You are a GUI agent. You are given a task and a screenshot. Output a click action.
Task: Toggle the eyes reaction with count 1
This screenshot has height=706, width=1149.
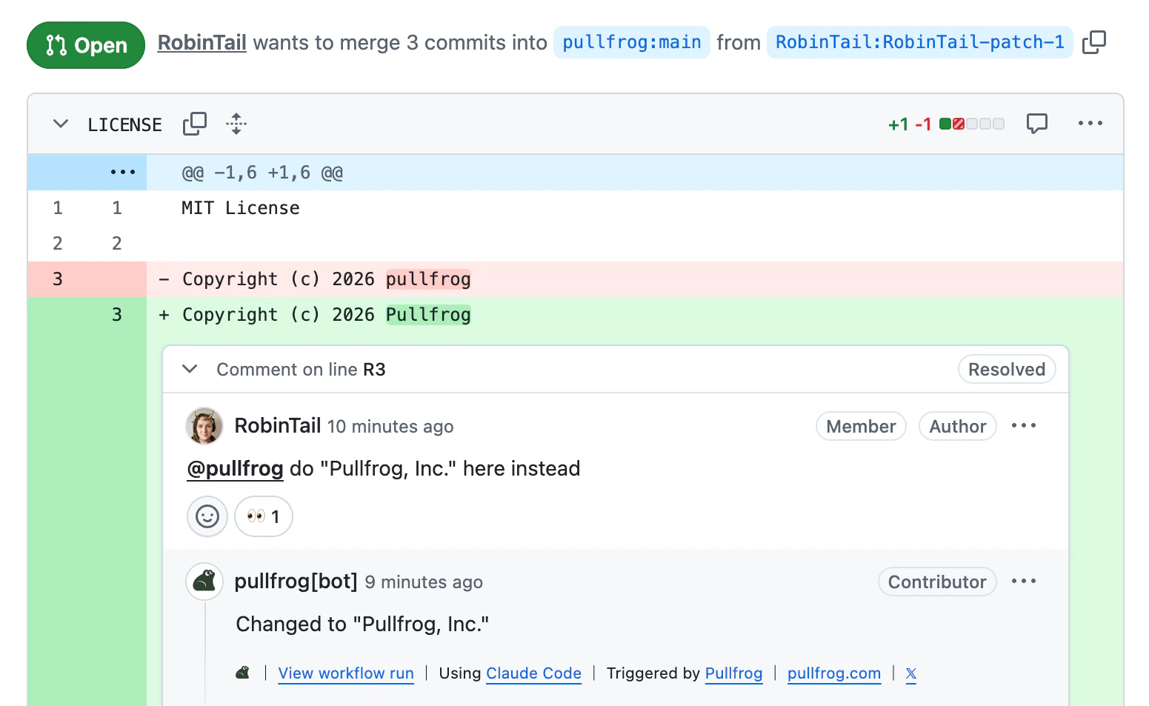pos(264,516)
